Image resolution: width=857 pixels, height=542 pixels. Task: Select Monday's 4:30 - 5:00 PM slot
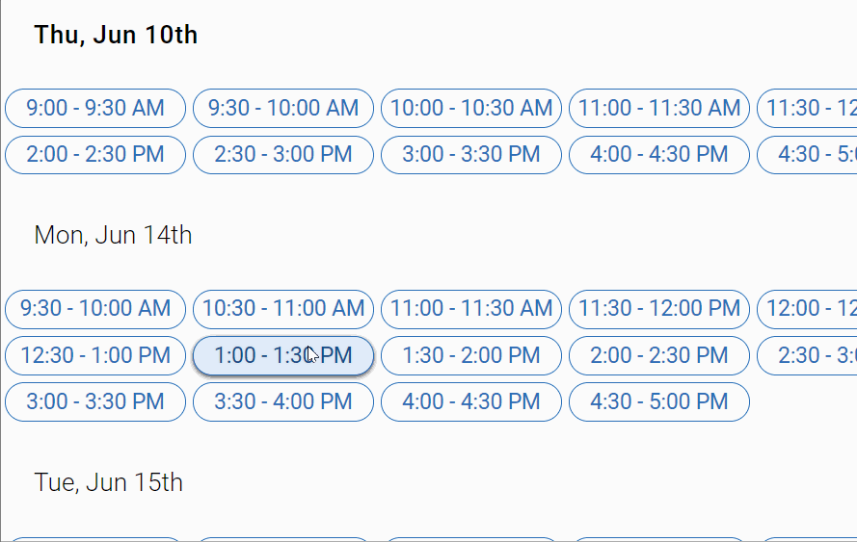coord(659,401)
